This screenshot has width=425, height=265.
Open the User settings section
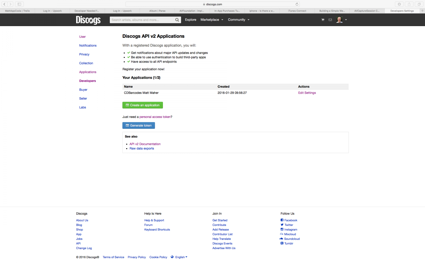(x=82, y=37)
